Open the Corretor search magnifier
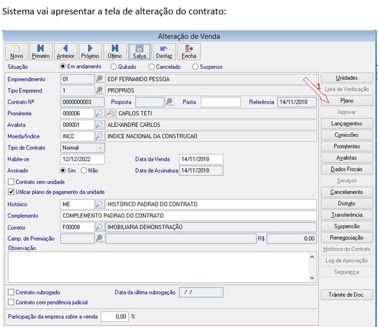Image resolution: width=379 pixels, height=327 pixels. tap(100, 227)
